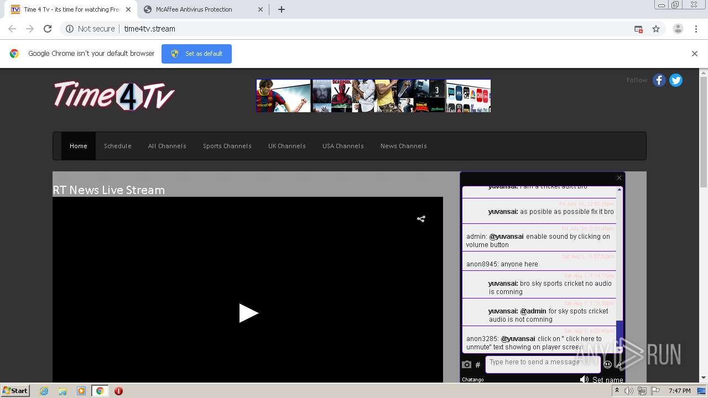Close the Time 4 Tv tab

click(128, 9)
